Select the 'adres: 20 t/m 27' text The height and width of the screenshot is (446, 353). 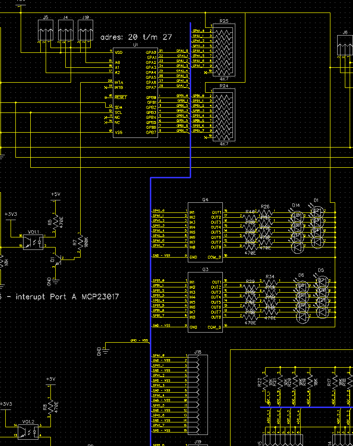[x=136, y=37]
